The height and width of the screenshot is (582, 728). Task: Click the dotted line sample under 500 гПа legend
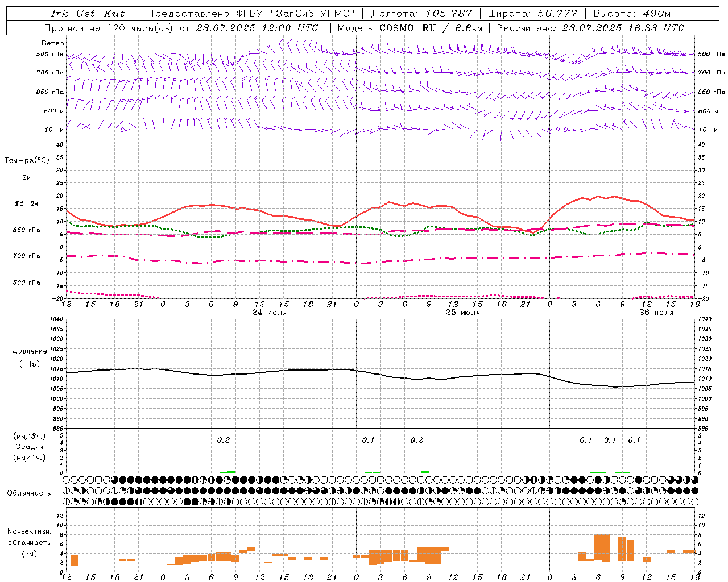[25, 289]
